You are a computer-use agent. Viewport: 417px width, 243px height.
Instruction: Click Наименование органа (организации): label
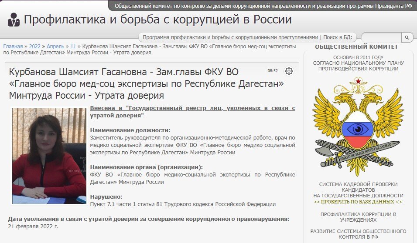coord(146,167)
